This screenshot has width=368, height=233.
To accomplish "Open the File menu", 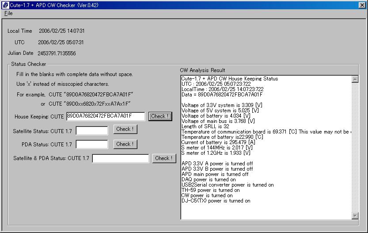I will tap(8, 13).
